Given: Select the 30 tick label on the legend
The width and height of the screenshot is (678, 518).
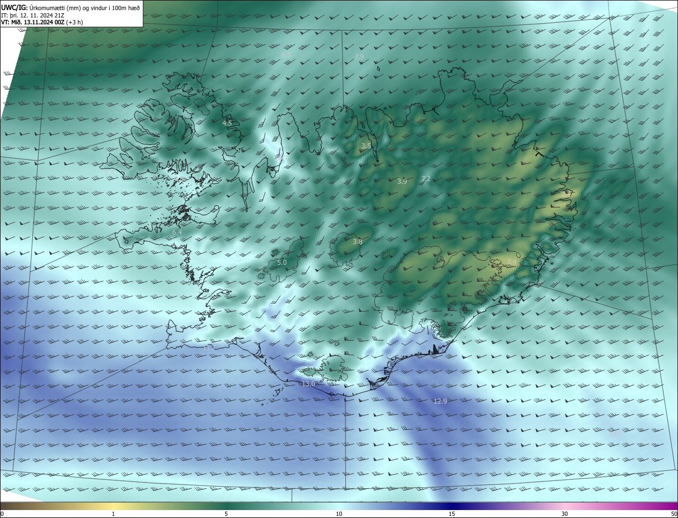Looking at the screenshot, I should (x=565, y=514).
